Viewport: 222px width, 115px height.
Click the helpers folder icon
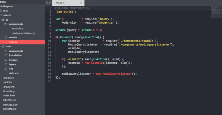[6, 60]
